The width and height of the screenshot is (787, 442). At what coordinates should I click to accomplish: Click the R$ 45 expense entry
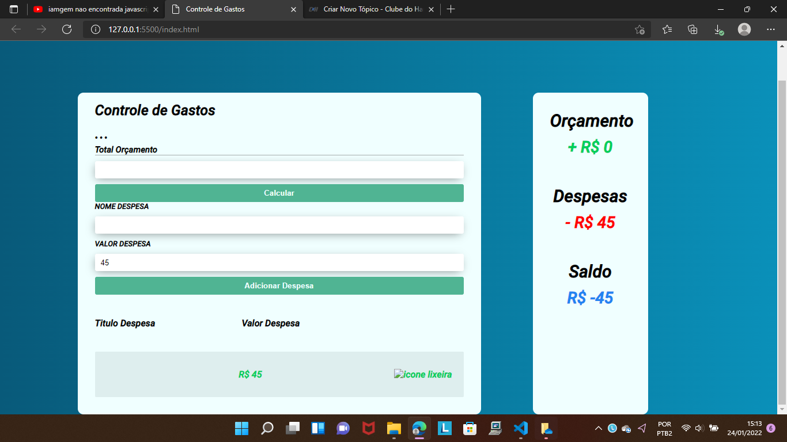pyautogui.click(x=251, y=374)
